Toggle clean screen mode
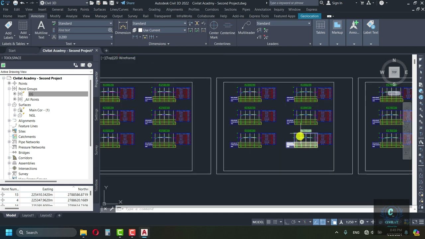This screenshot has width=425, height=239. click(415, 222)
